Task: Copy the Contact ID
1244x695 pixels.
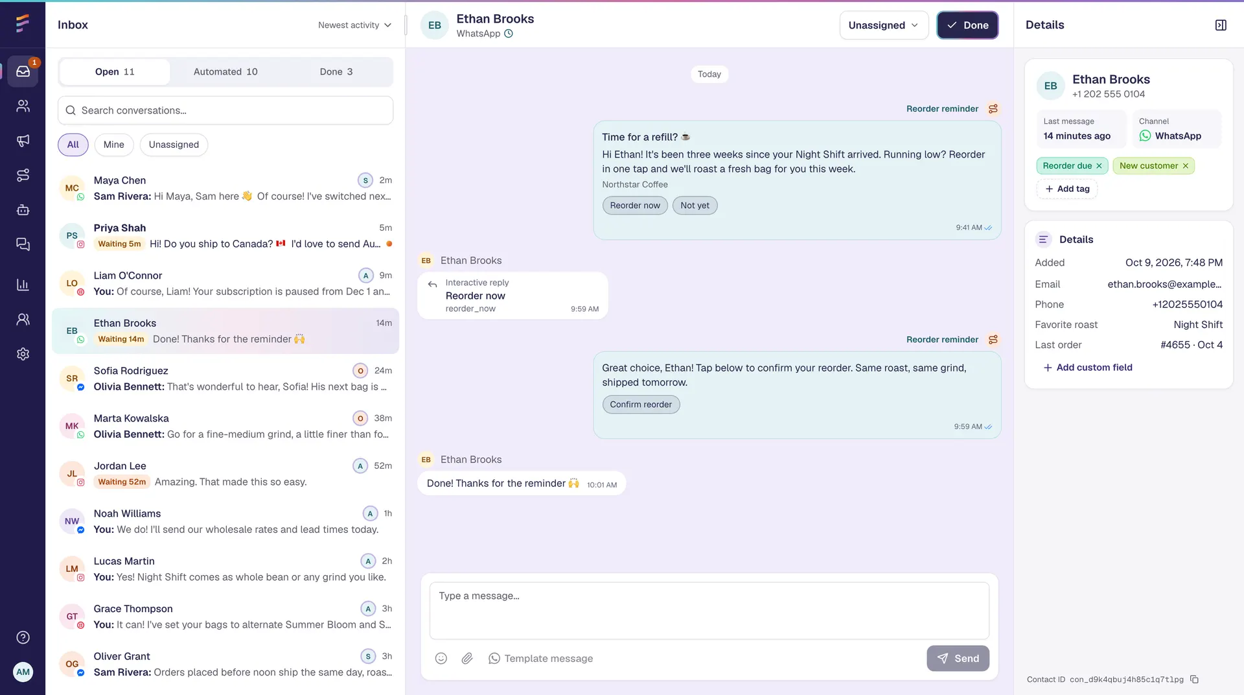Action: (1194, 679)
